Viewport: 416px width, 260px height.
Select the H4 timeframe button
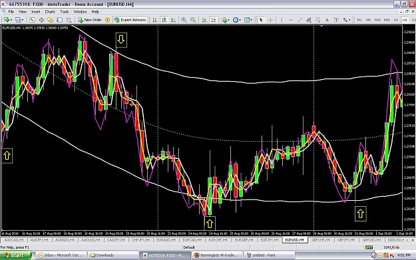(405, 20)
